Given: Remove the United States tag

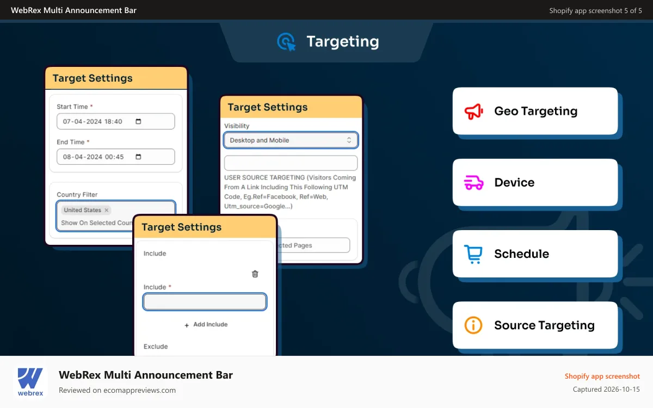Looking at the screenshot, I should click(107, 210).
